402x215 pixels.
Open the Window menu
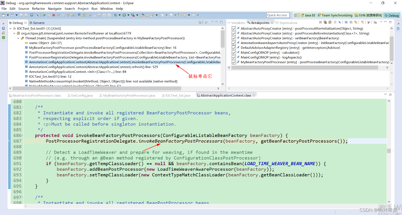[x=107, y=9]
